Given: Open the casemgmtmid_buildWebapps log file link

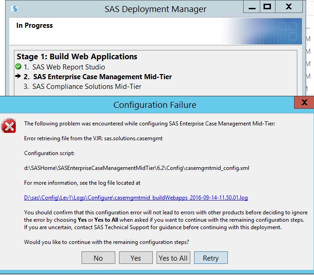Looking at the screenshot, I should pyautogui.click(x=136, y=198).
